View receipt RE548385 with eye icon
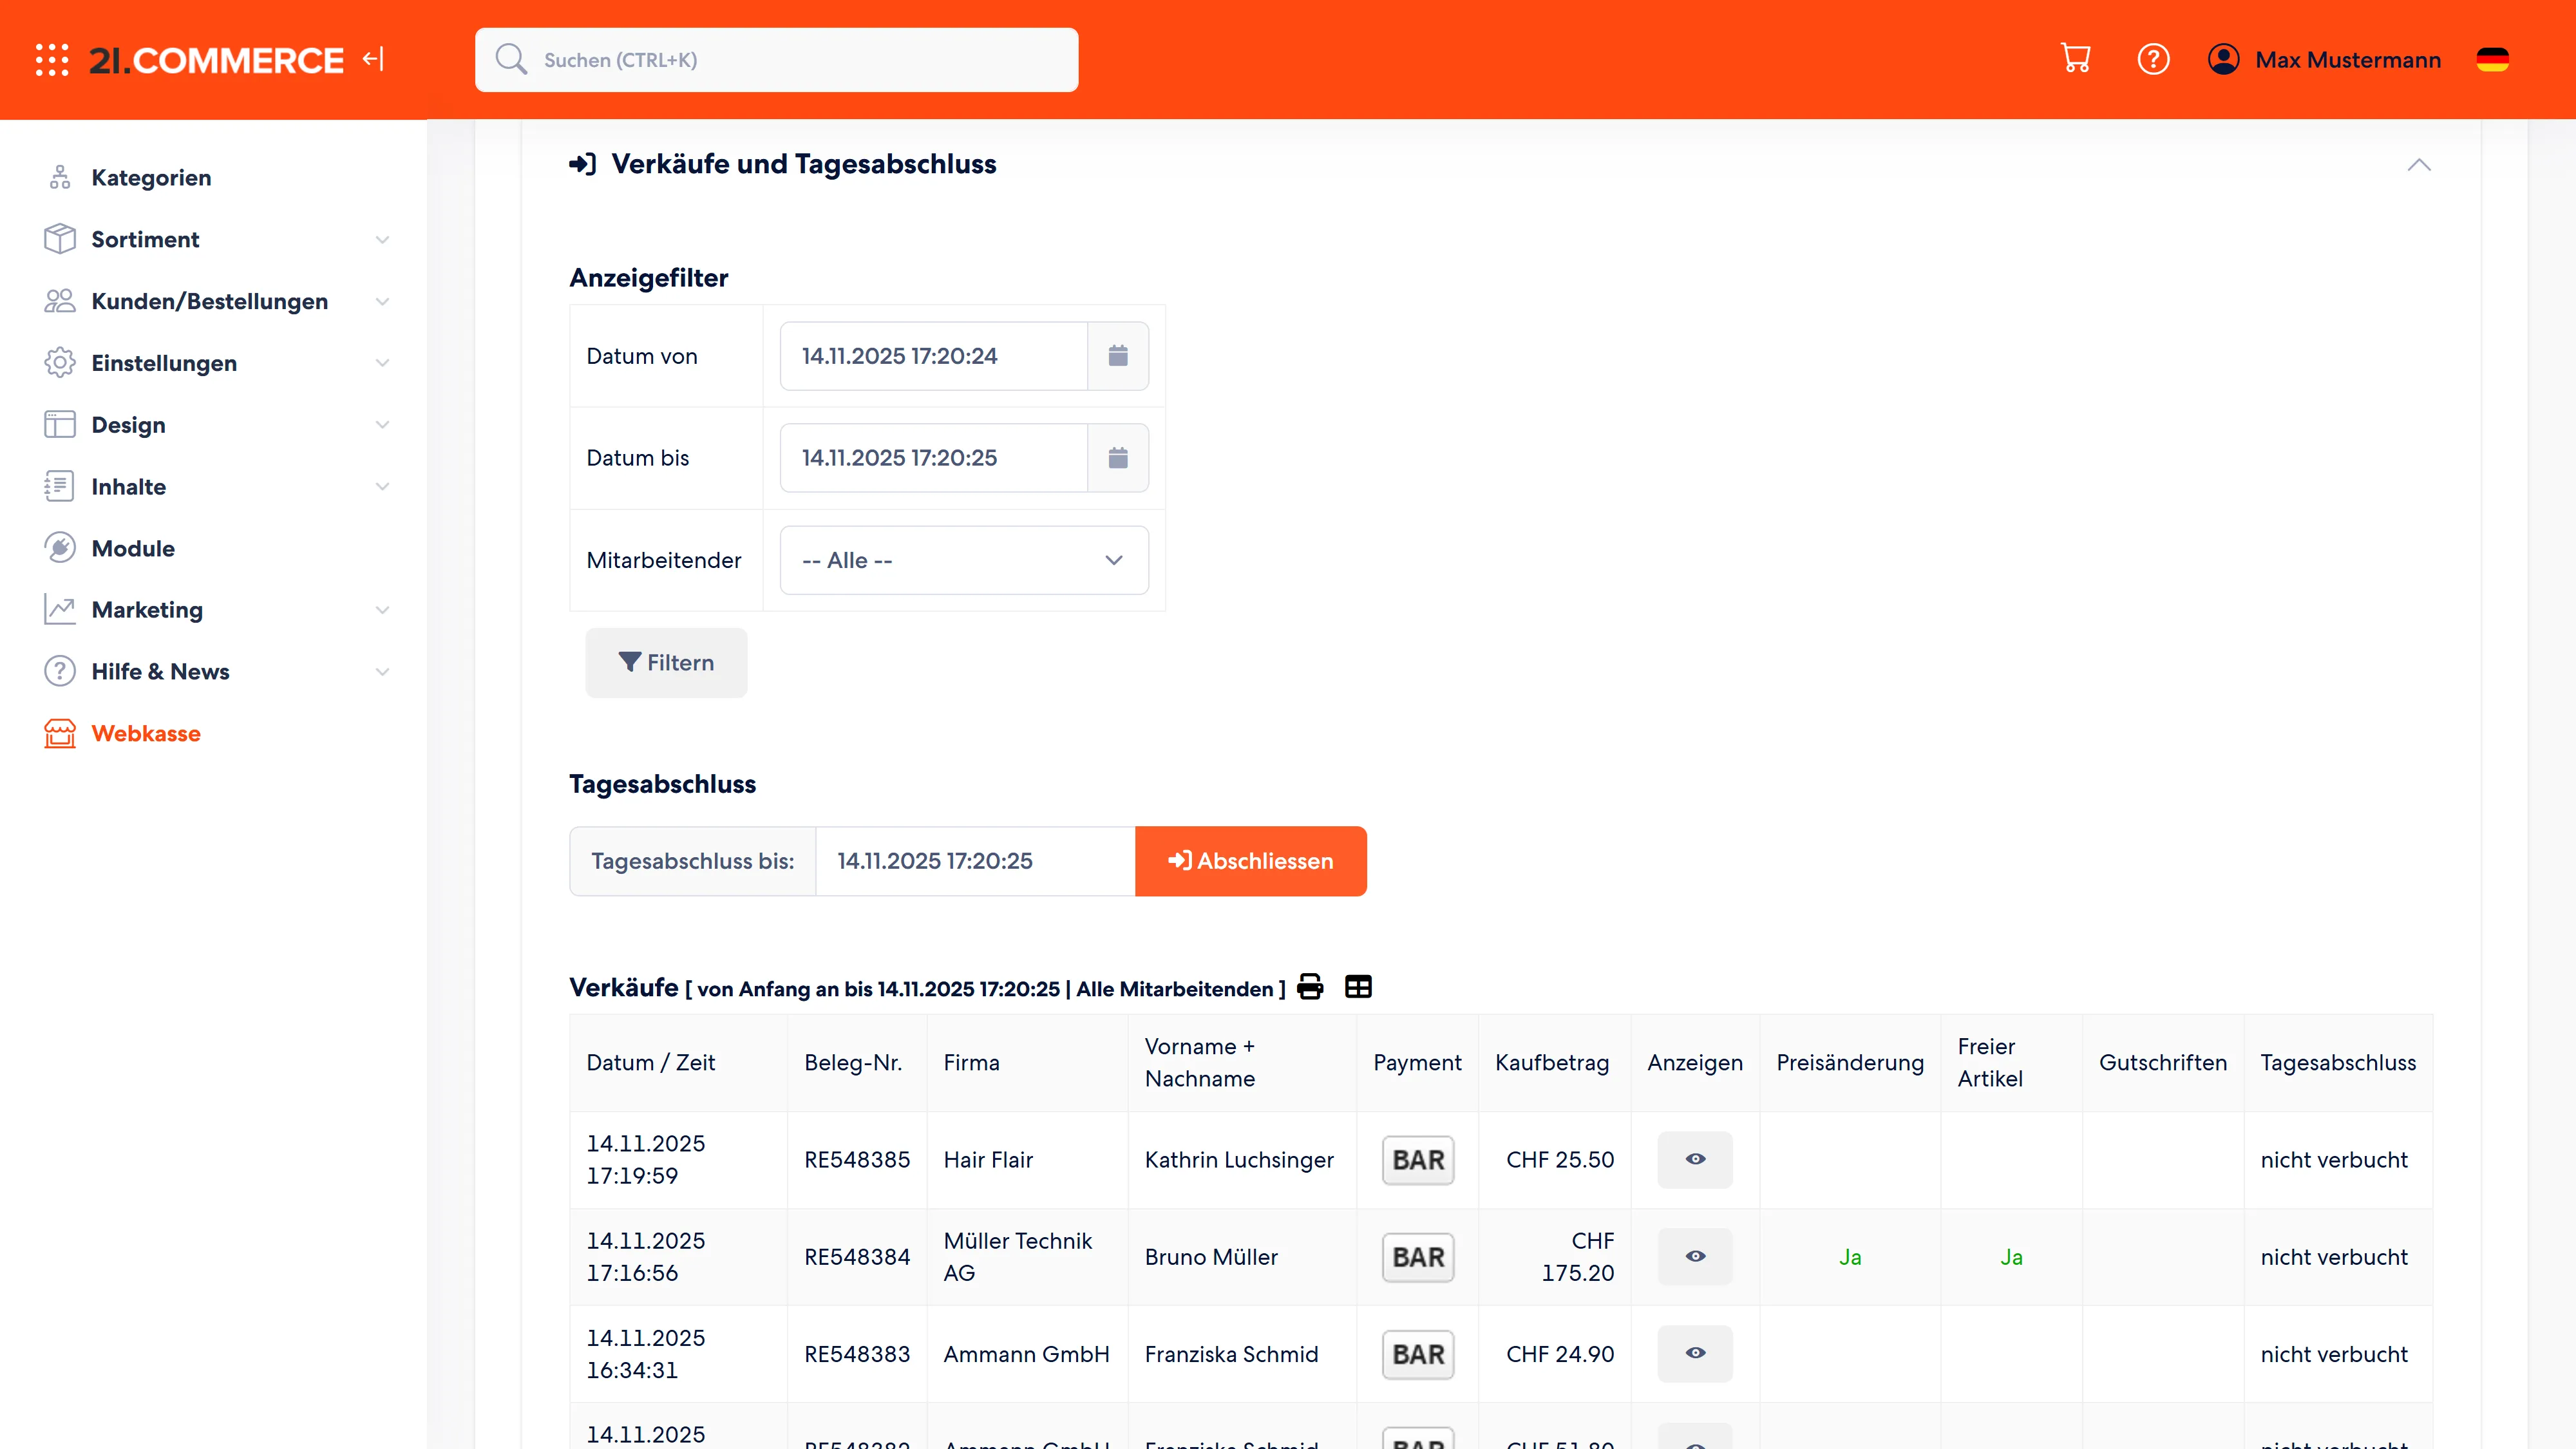The image size is (2576, 1449). pyautogui.click(x=1695, y=1160)
